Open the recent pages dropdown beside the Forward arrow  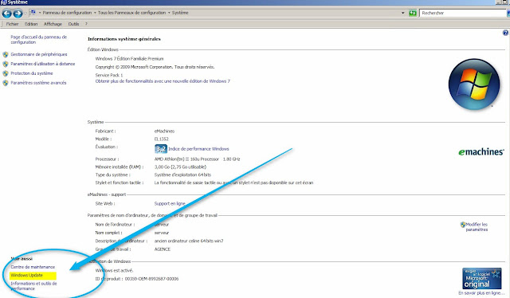pos(25,14)
